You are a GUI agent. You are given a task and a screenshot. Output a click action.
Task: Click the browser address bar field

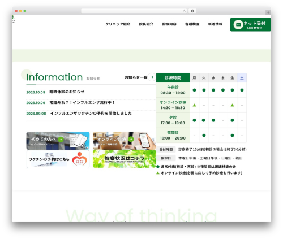[x=134, y=11]
